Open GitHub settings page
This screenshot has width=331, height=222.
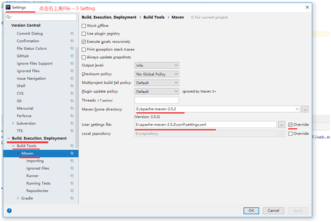pyautogui.click(x=23, y=56)
